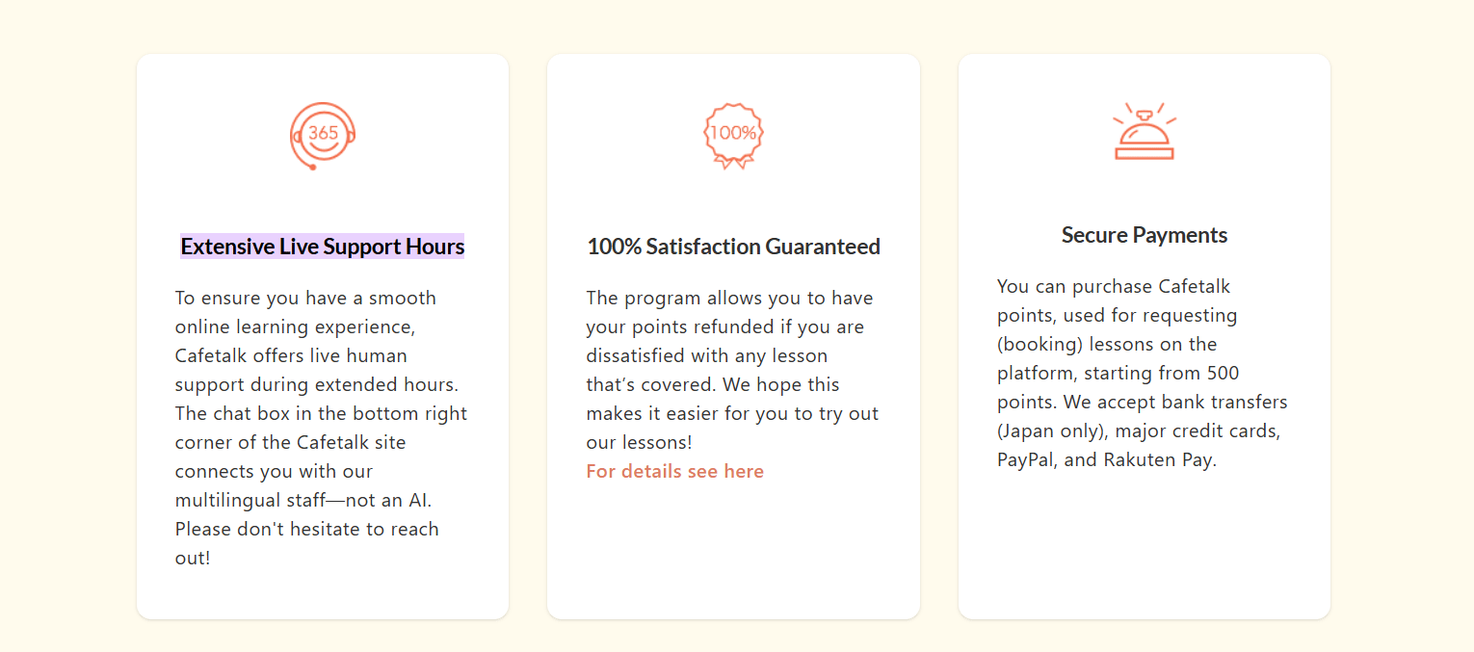
Task: Click the "100% Satisfaction Guaranteed" heading
Action: tap(733, 247)
